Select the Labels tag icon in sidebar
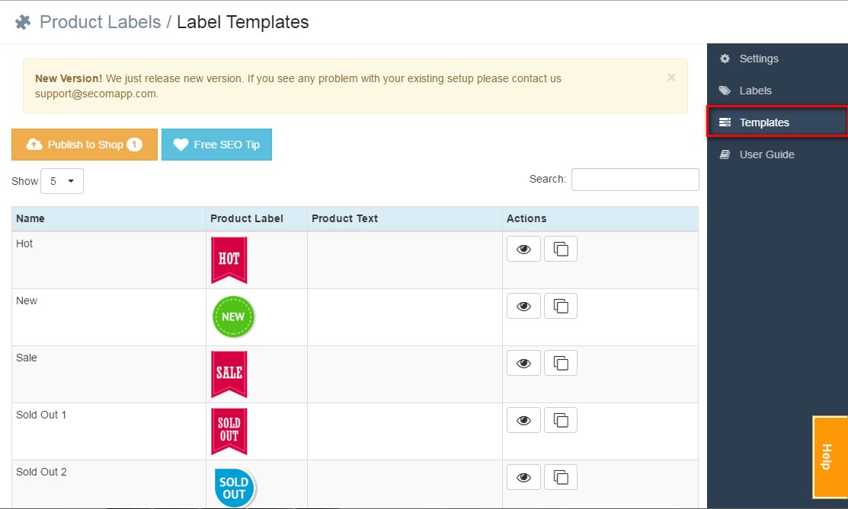Image resolution: width=848 pixels, height=509 pixels. [x=726, y=91]
